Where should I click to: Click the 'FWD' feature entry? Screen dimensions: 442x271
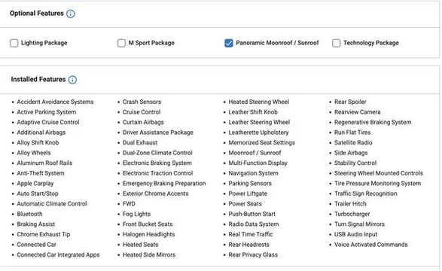[129, 204]
